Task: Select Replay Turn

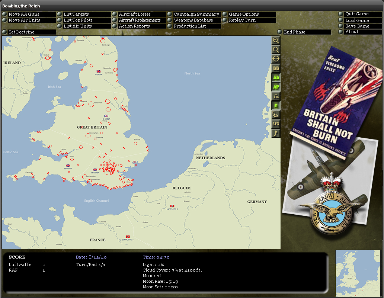Action: coord(249,20)
